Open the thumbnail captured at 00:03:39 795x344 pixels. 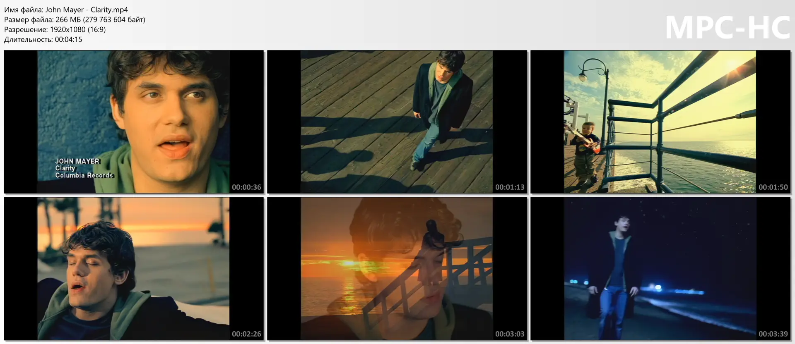point(660,269)
